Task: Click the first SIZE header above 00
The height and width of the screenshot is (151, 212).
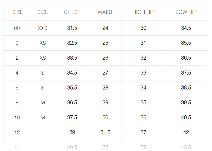Action: pos(18,12)
